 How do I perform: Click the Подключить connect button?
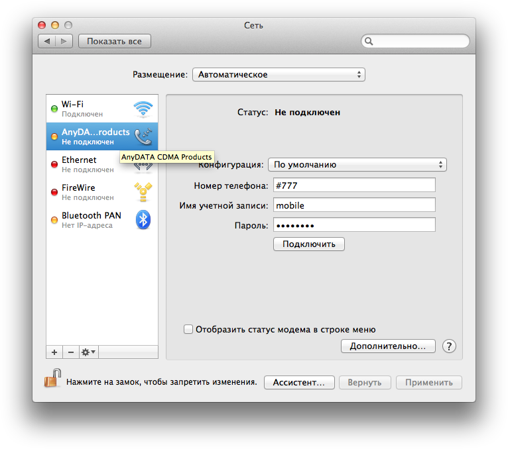pos(309,244)
